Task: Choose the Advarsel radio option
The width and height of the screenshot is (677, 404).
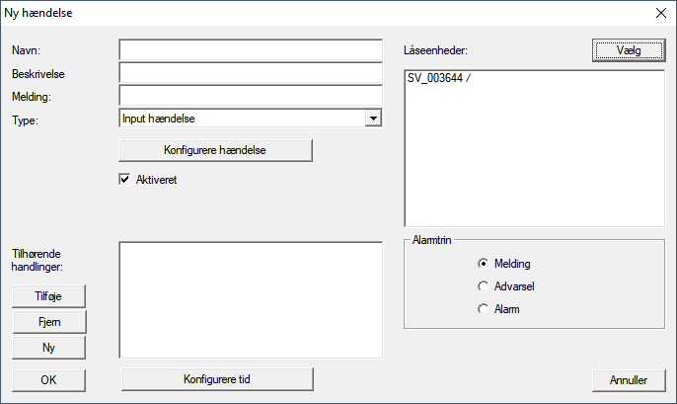Action: (x=483, y=286)
